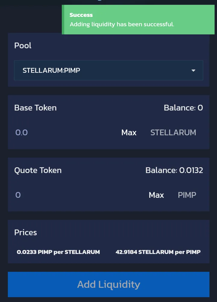The image size is (217, 302).
Task: Click the bold Success title in the notification
Action: pyautogui.click(x=81, y=15)
